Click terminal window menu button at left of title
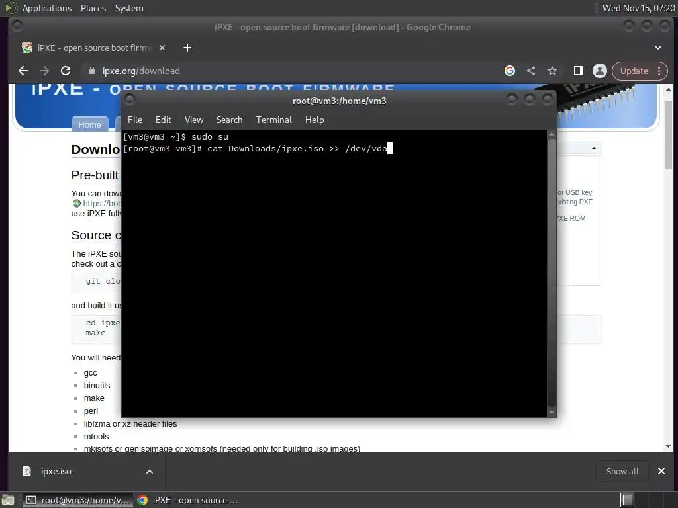 click(x=130, y=101)
